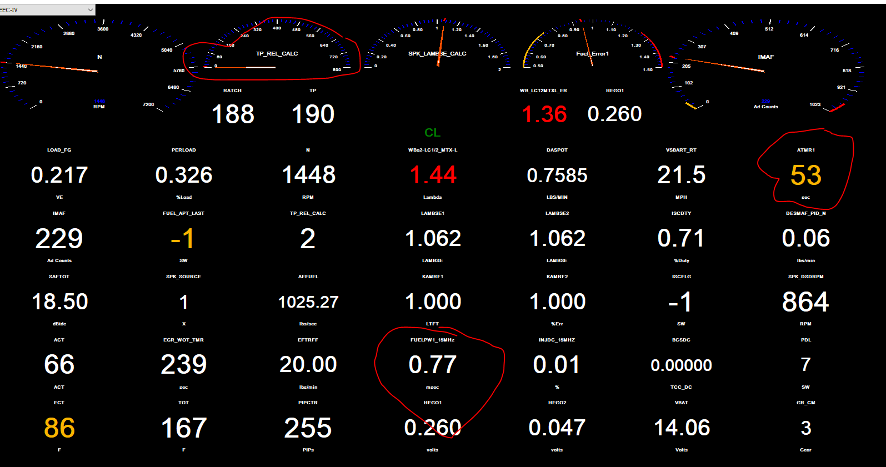
Task: Select the LOAD_FG value 0.217
Action: tap(59, 175)
